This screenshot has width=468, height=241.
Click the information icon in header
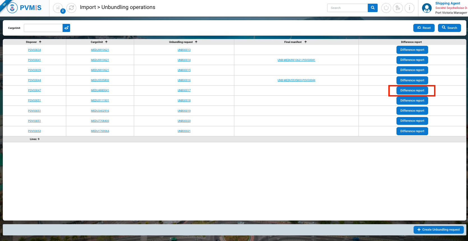click(x=409, y=8)
